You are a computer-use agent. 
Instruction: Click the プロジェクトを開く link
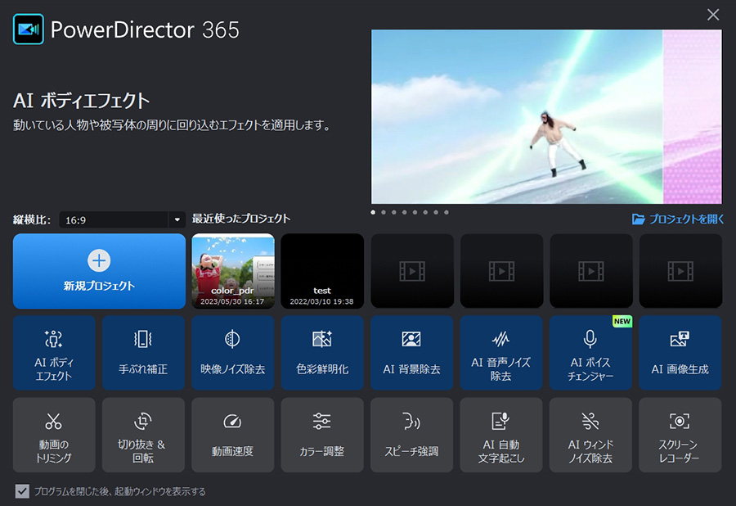coord(677,219)
